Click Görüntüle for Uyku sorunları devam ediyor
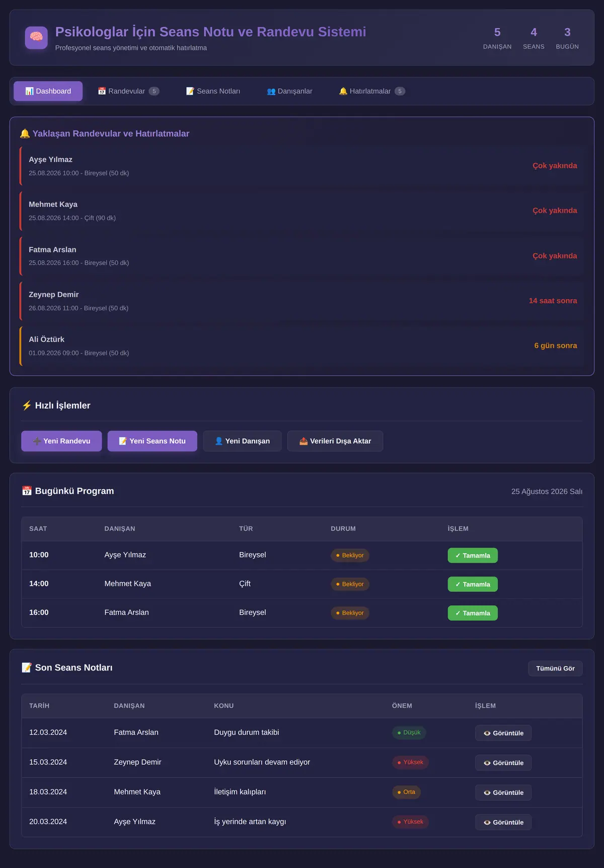This screenshot has height=868, width=604. (503, 763)
